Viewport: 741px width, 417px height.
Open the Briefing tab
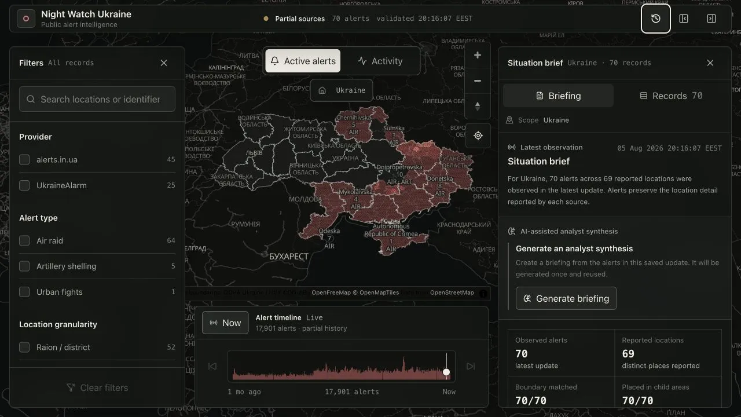click(x=558, y=96)
